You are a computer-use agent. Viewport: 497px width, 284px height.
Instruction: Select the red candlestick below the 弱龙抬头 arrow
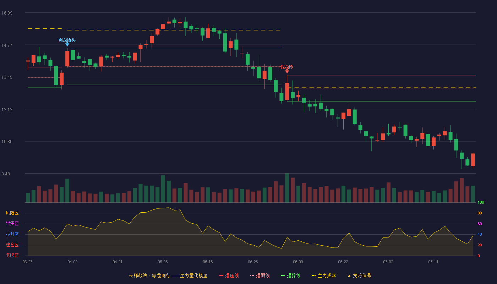[x=67, y=58]
